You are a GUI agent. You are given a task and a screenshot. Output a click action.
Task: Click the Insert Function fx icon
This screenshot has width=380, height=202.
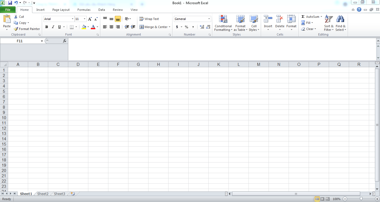[x=65, y=41]
